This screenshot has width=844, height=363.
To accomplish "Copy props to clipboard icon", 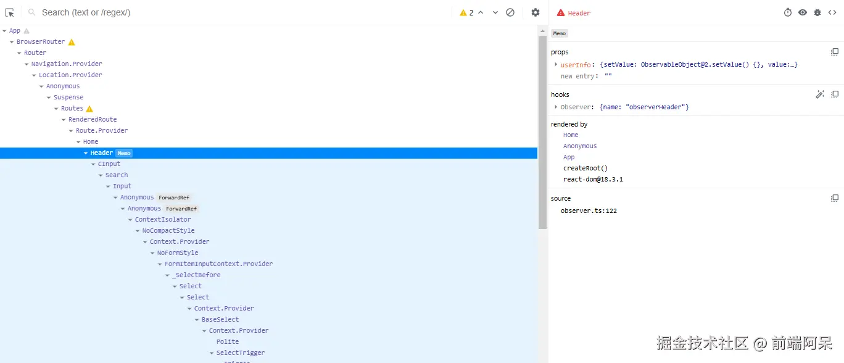I will (835, 52).
